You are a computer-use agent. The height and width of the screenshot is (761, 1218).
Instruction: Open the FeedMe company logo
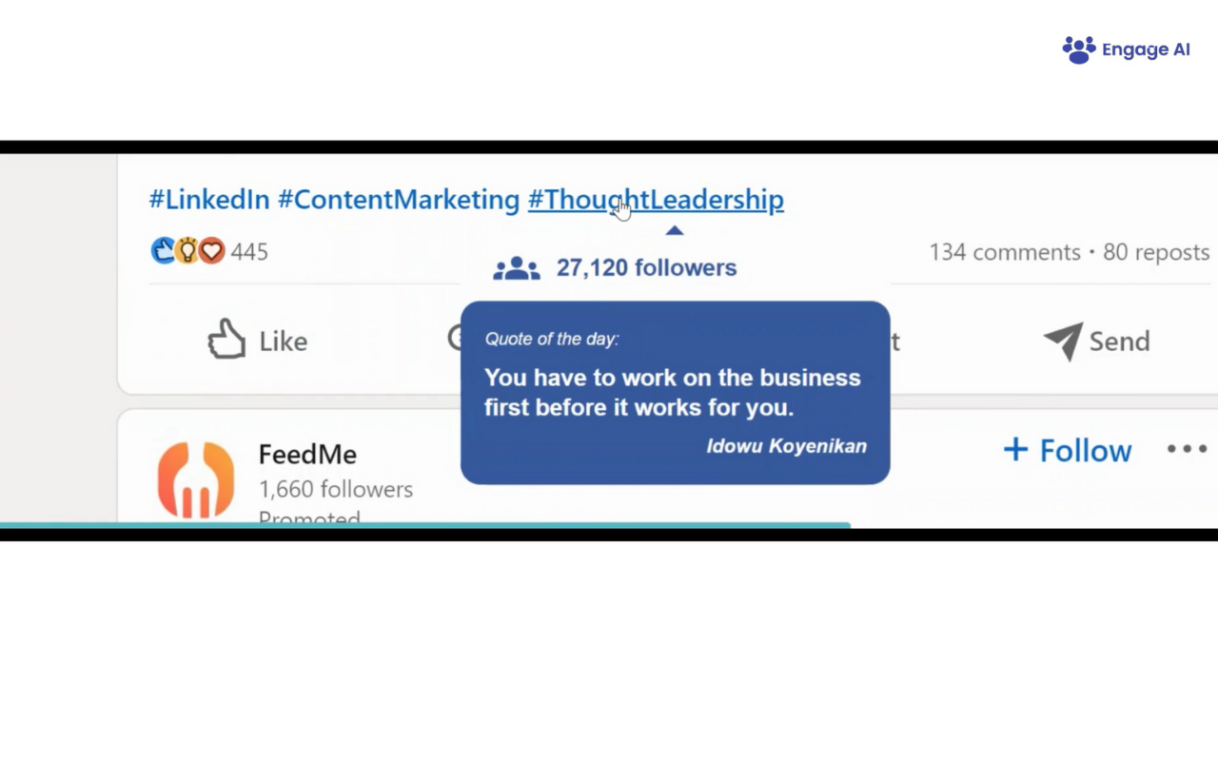[x=196, y=478]
